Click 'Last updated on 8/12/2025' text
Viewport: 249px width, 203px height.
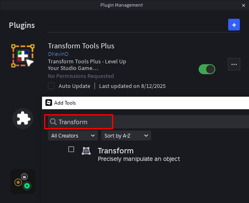[132, 86]
